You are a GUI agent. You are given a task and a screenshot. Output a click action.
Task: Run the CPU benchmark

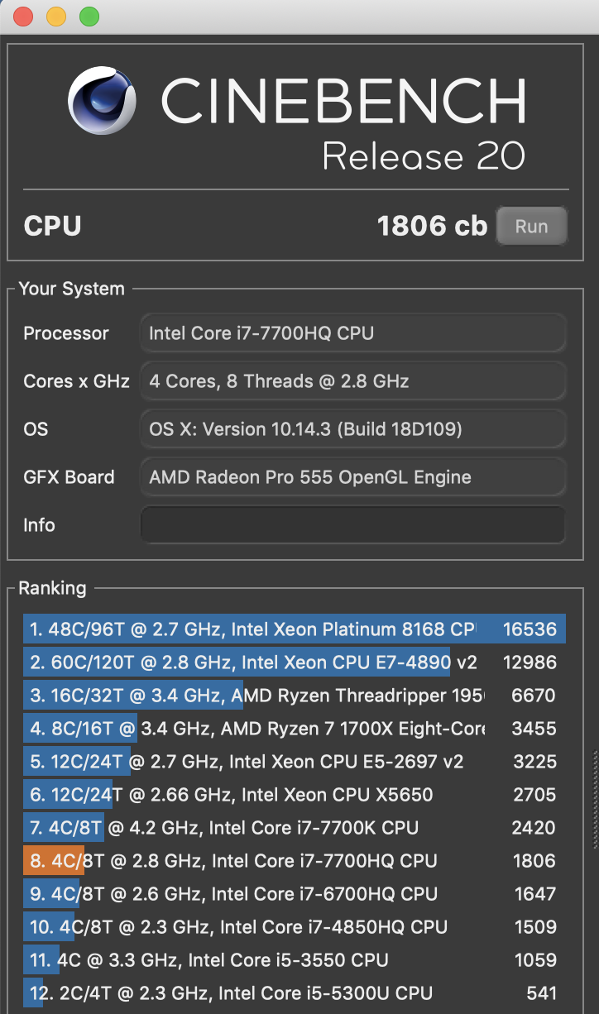(x=531, y=226)
